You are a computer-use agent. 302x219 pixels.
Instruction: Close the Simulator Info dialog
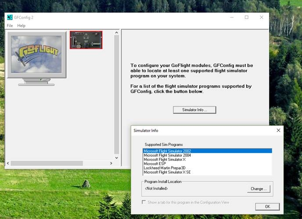[x=278, y=130]
